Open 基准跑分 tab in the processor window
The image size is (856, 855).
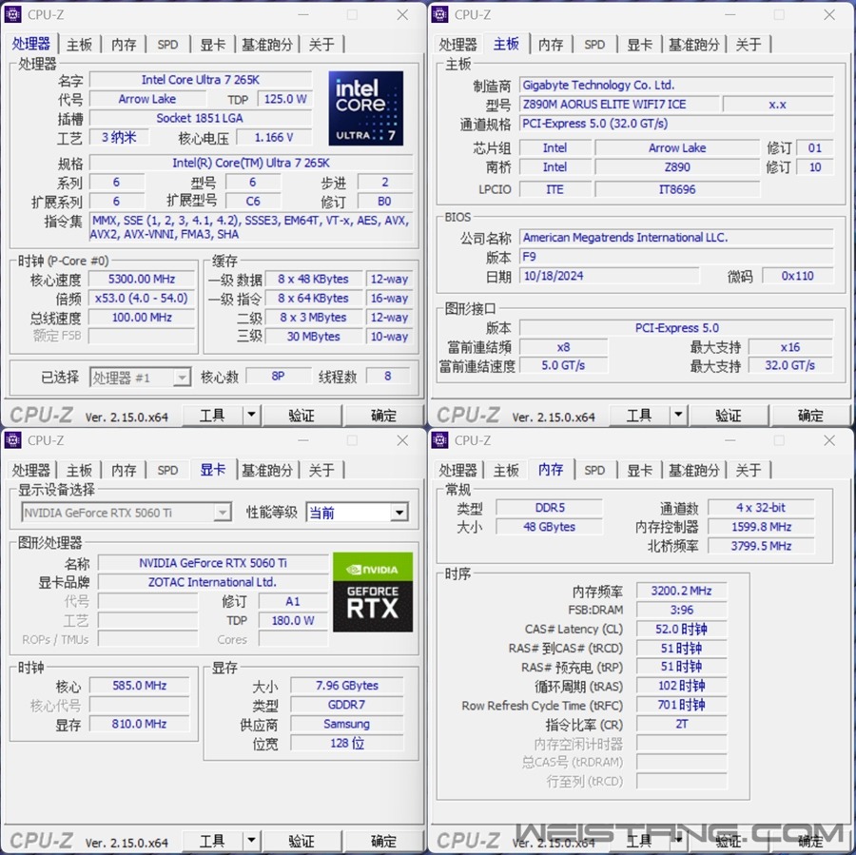[267, 45]
